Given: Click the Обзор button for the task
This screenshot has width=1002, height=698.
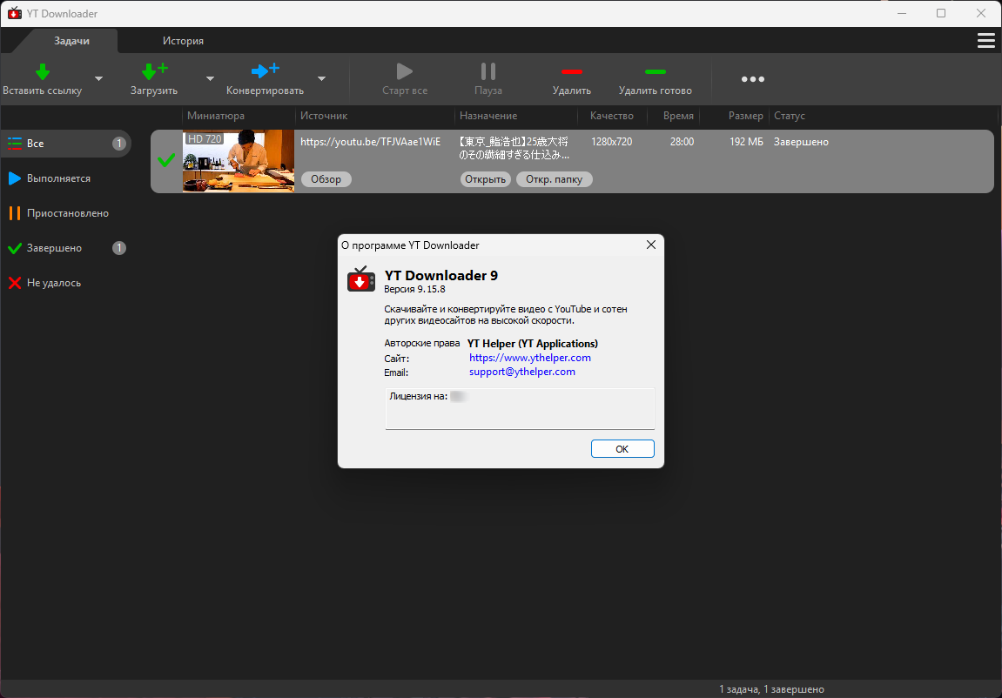Looking at the screenshot, I should click(326, 179).
